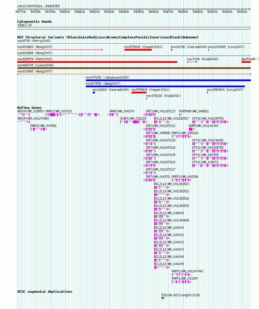Select BCL2L12|NM_138639 transcript label
259x309 pixels.
click(x=169, y=213)
